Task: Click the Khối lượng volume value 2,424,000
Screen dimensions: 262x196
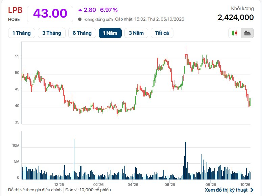Action: [x=236, y=17]
